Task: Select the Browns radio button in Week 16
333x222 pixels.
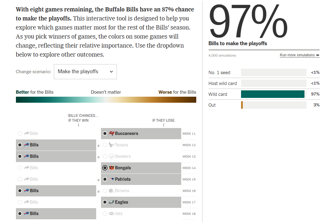Action: point(105,191)
